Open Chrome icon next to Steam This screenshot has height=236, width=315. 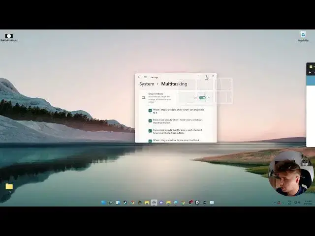point(132,203)
